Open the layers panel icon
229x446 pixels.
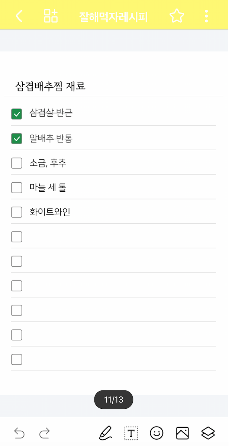click(x=208, y=433)
